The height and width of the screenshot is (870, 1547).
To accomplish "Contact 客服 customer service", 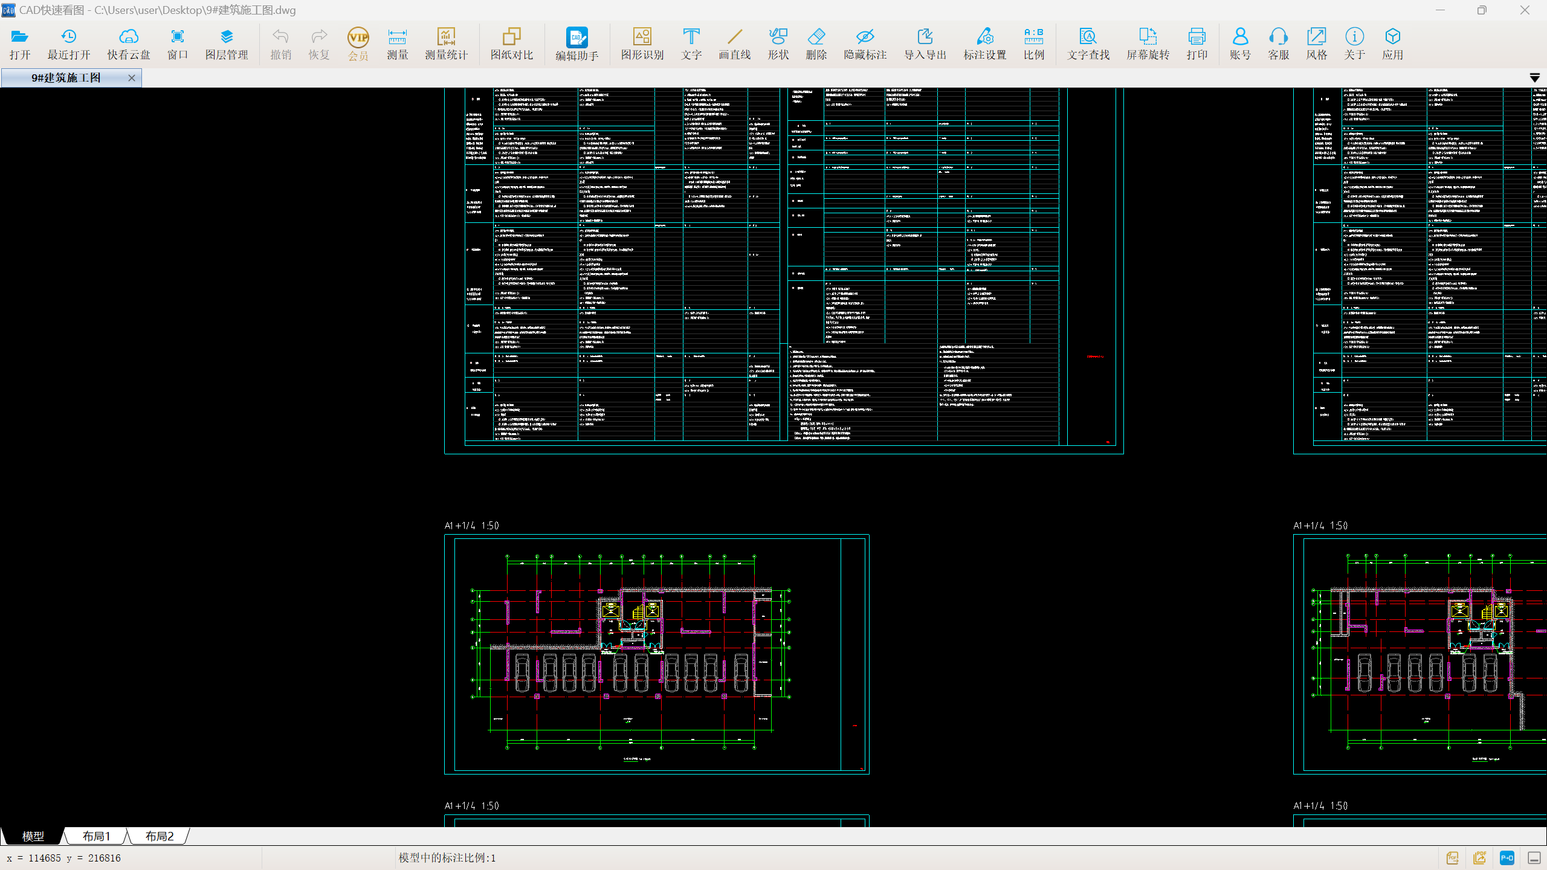I will tap(1279, 43).
